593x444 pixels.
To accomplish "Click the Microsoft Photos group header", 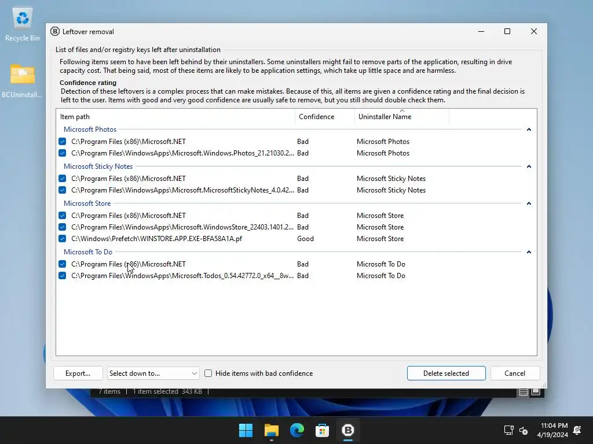I will (x=90, y=129).
